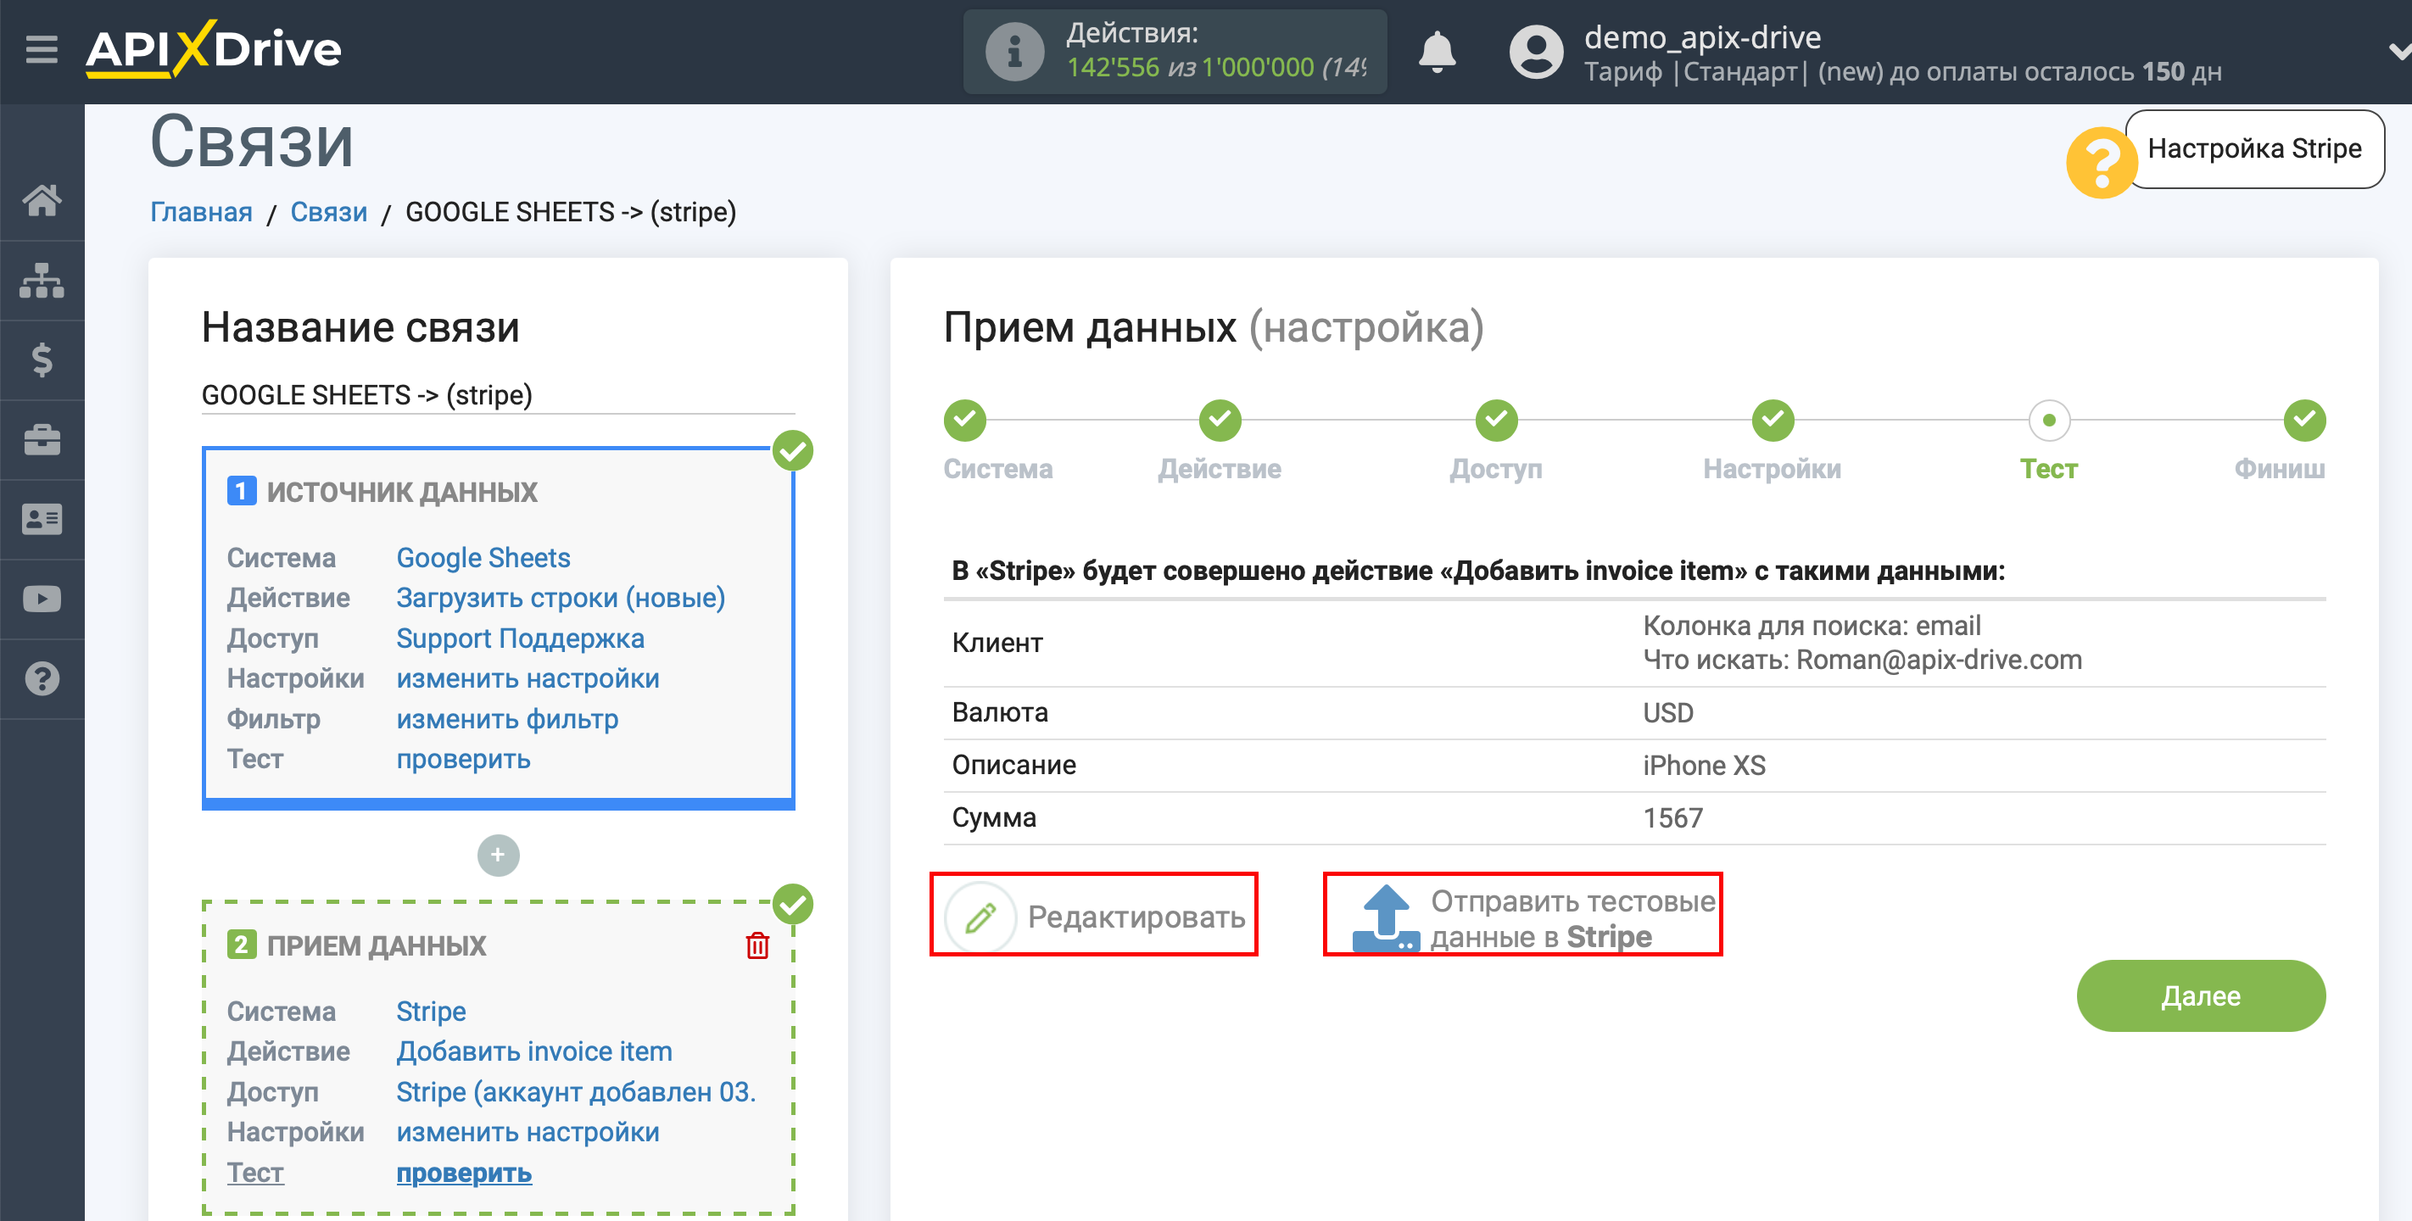Screen dimensions: 2412x1221
Task: Go to Система step
Action: point(965,421)
